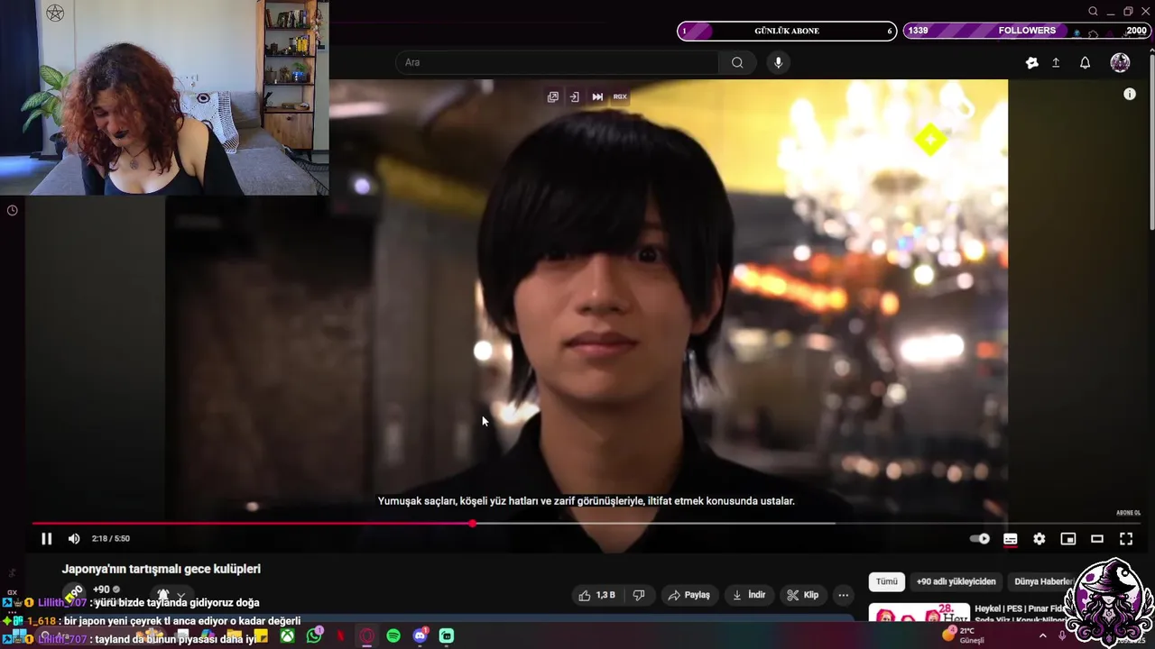Click the detach-to-side overlay icon
The height and width of the screenshot is (649, 1155).
click(574, 96)
